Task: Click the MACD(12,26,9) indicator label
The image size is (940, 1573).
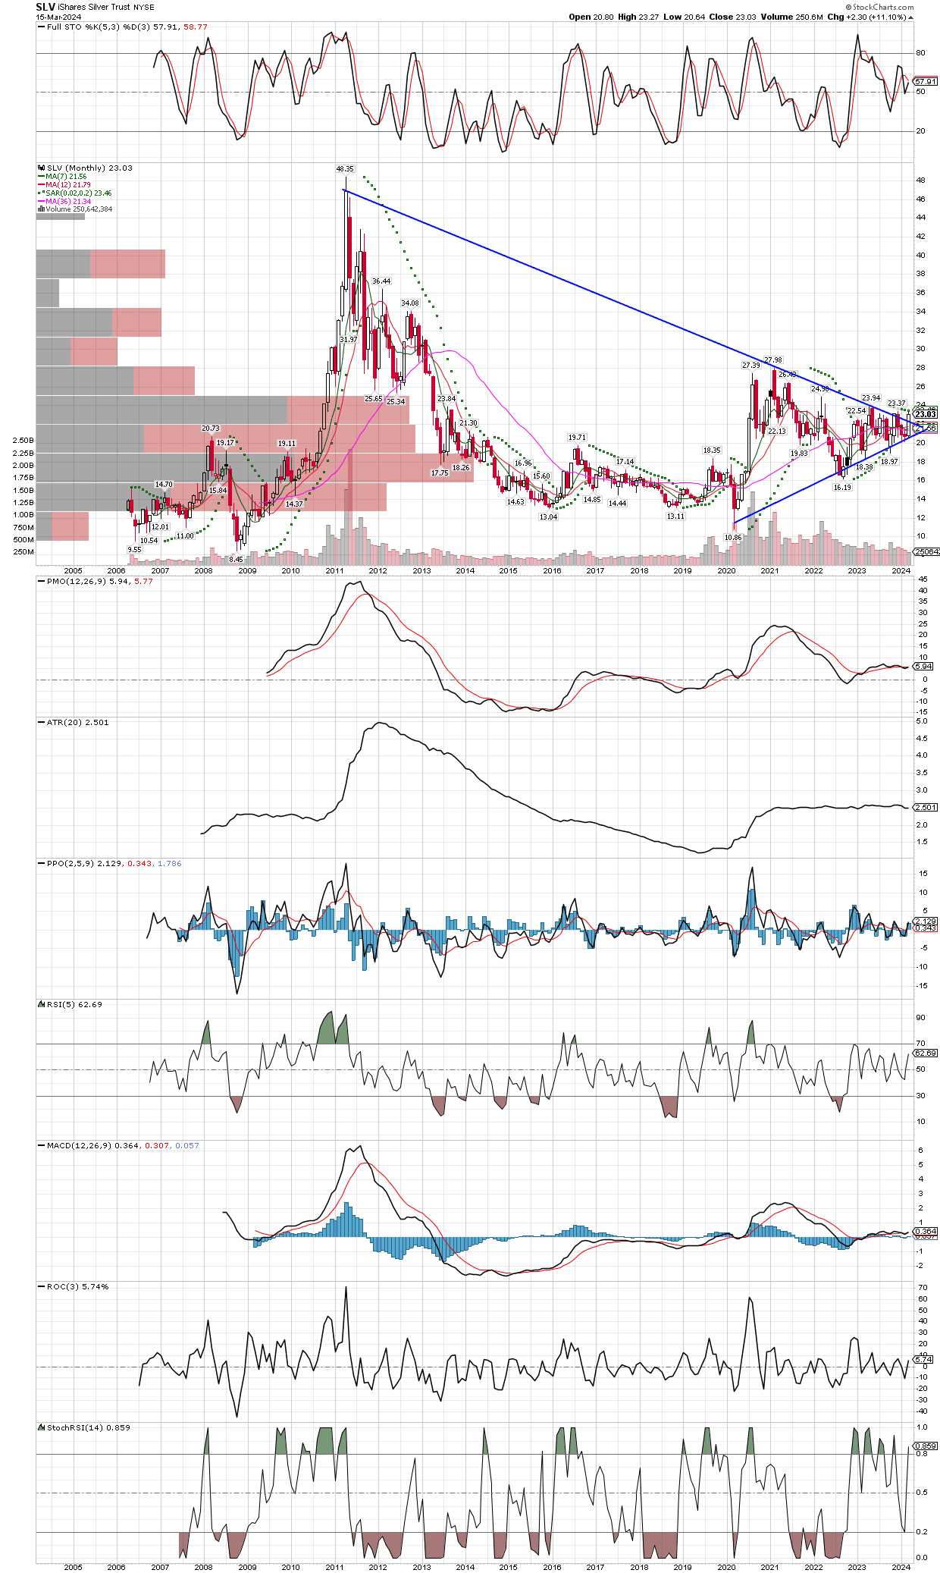Action: point(79,1145)
